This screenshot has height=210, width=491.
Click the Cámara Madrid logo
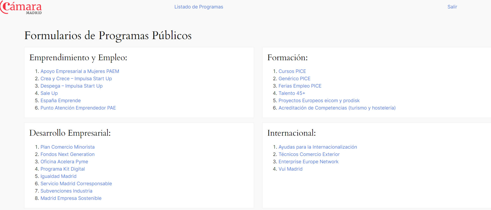click(21, 8)
